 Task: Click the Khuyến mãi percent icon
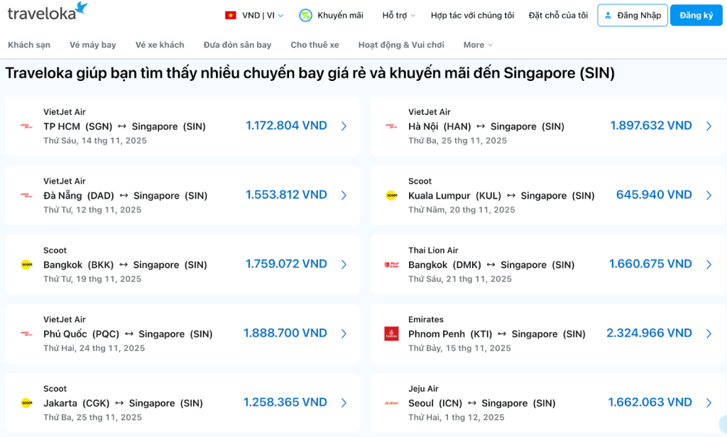(x=305, y=16)
